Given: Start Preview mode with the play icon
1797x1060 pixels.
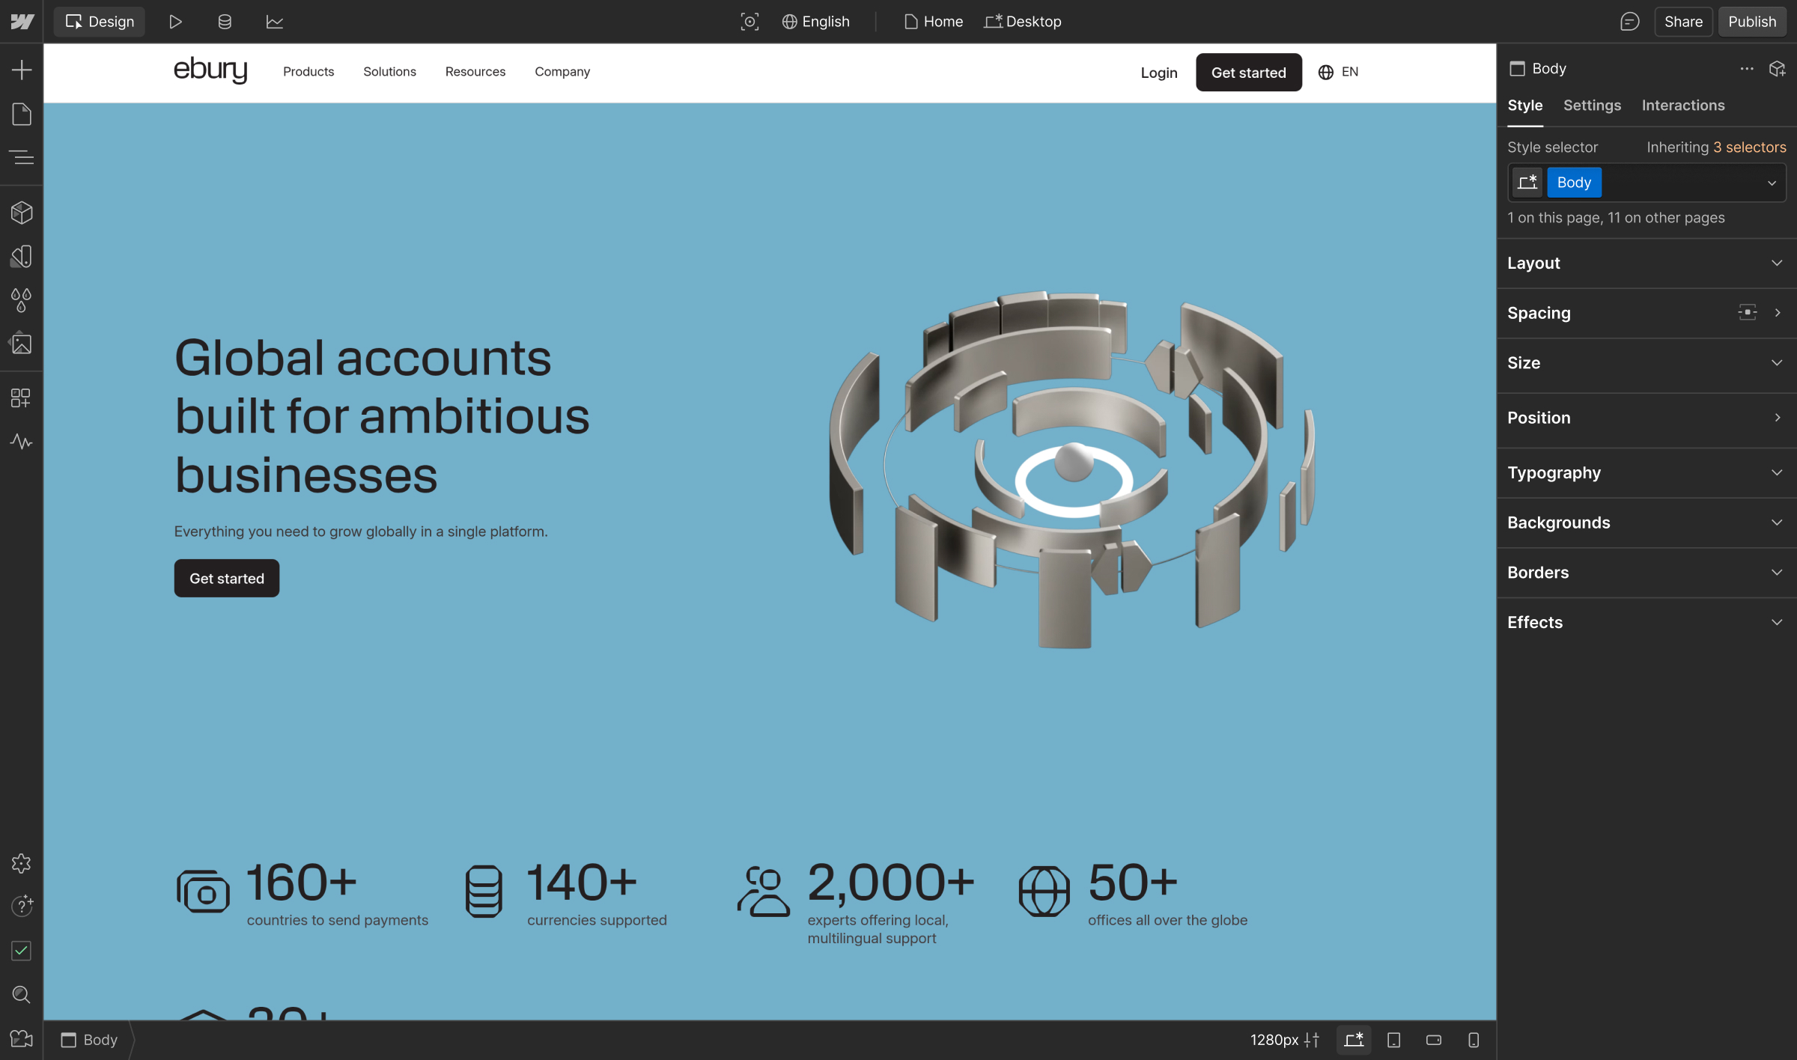Looking at the screenshot, I should point(175,22).
